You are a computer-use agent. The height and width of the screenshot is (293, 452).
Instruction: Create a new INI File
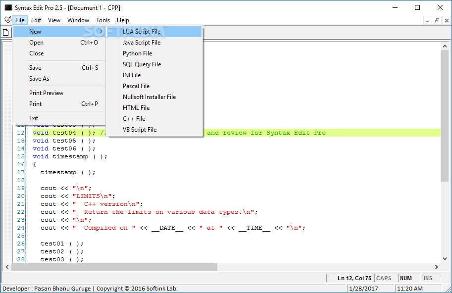154,75
